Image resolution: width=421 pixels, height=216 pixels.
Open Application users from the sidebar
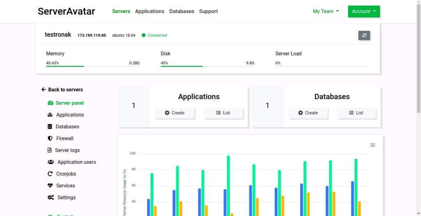coord(72,162)
